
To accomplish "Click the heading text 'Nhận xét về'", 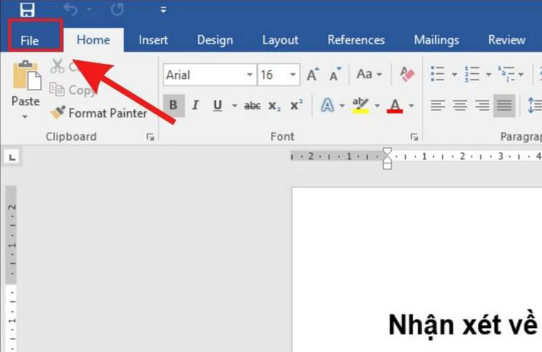I will 463,326.
